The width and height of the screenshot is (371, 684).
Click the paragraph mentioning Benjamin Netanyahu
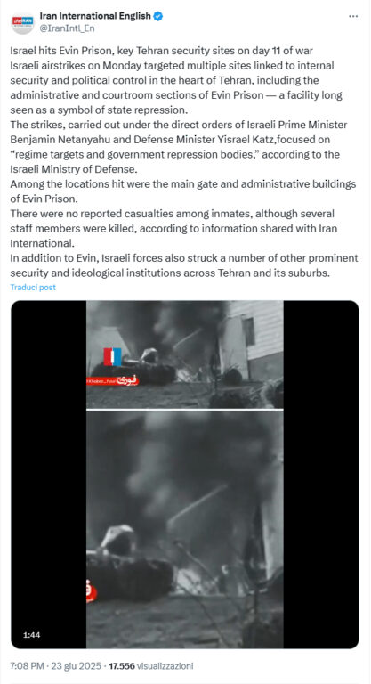[x=179, y=147]
